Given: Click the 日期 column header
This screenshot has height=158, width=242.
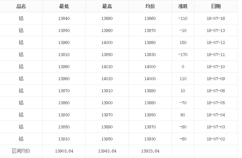Looking at the screenshot, I should (x=216, y=7).
